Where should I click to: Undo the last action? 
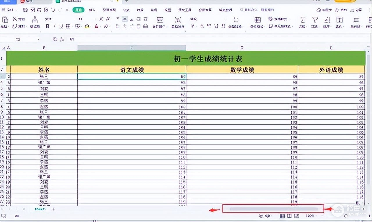pos(53,10)
